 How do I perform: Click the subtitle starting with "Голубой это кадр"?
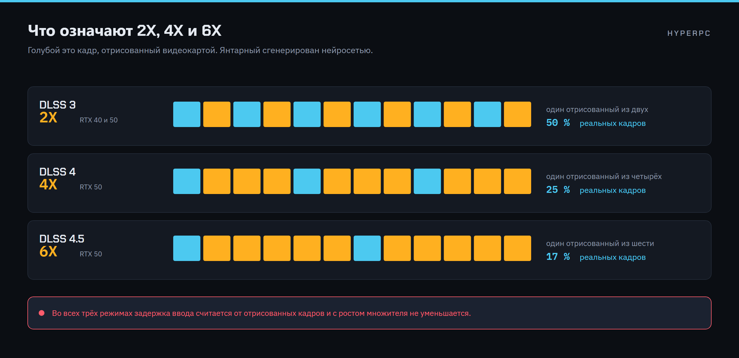[x=200, y=51]
